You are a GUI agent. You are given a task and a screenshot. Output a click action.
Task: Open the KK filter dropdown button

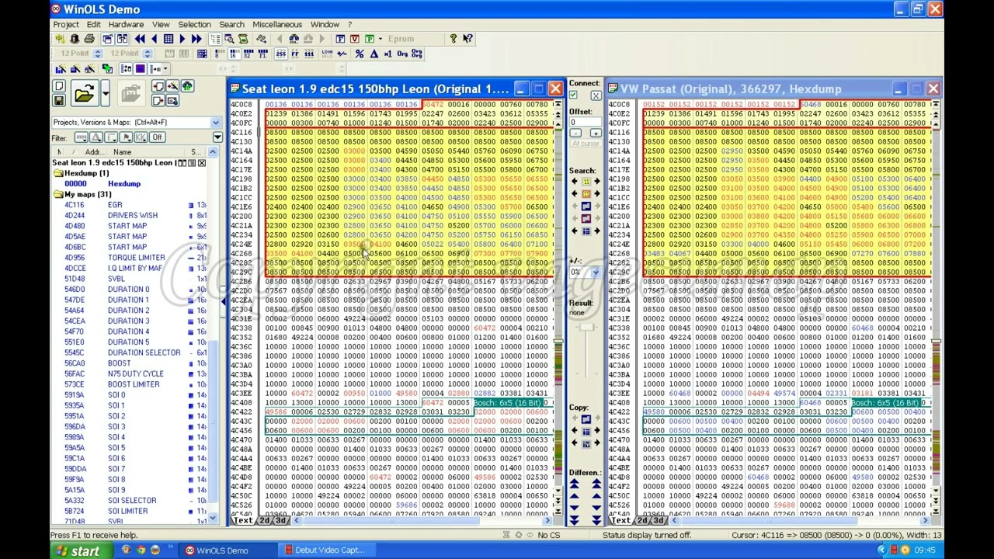coord(141,137)
